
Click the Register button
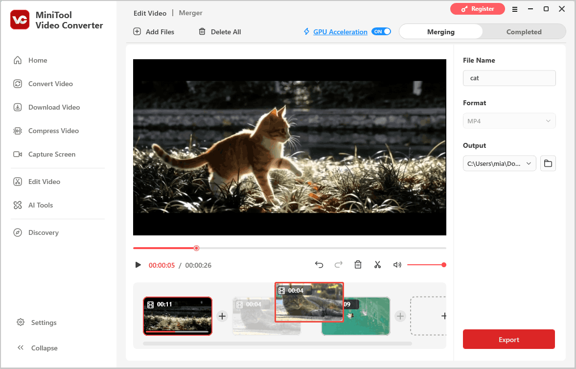pyautogui.click(x=478, y=9)
